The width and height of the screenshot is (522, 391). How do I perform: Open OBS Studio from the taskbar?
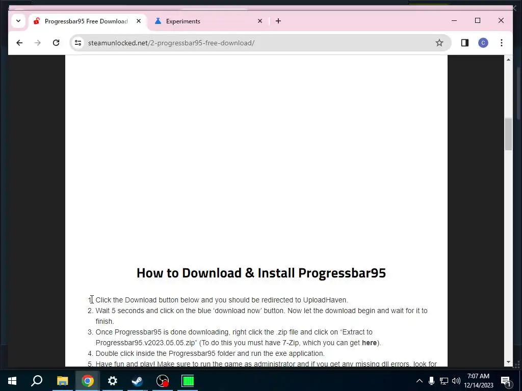(163, 381)
